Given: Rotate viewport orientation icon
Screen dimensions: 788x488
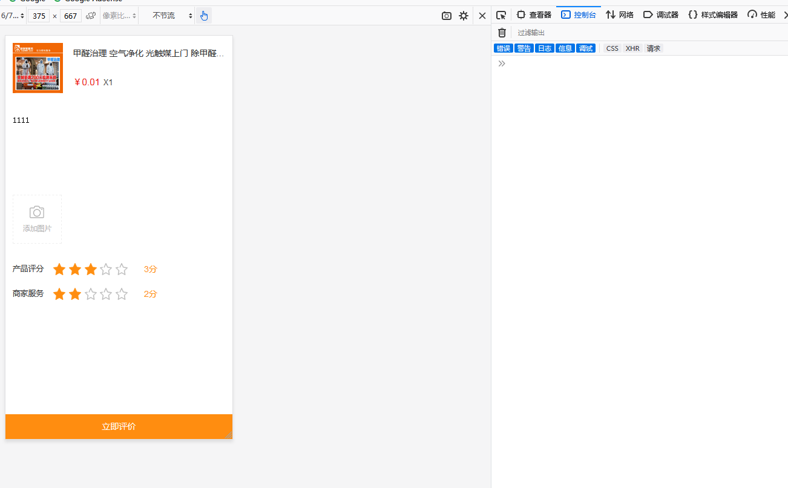Looking at the screenshot, I should 91,16.
